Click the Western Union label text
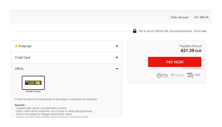The image size is (222, 127). coord(33,91)
